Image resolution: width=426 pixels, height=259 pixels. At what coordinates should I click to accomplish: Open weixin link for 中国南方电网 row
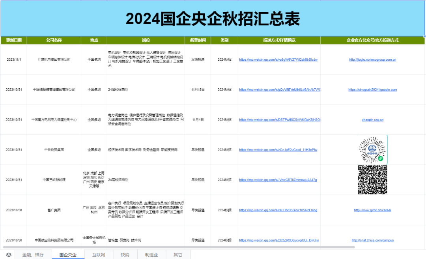280,120
